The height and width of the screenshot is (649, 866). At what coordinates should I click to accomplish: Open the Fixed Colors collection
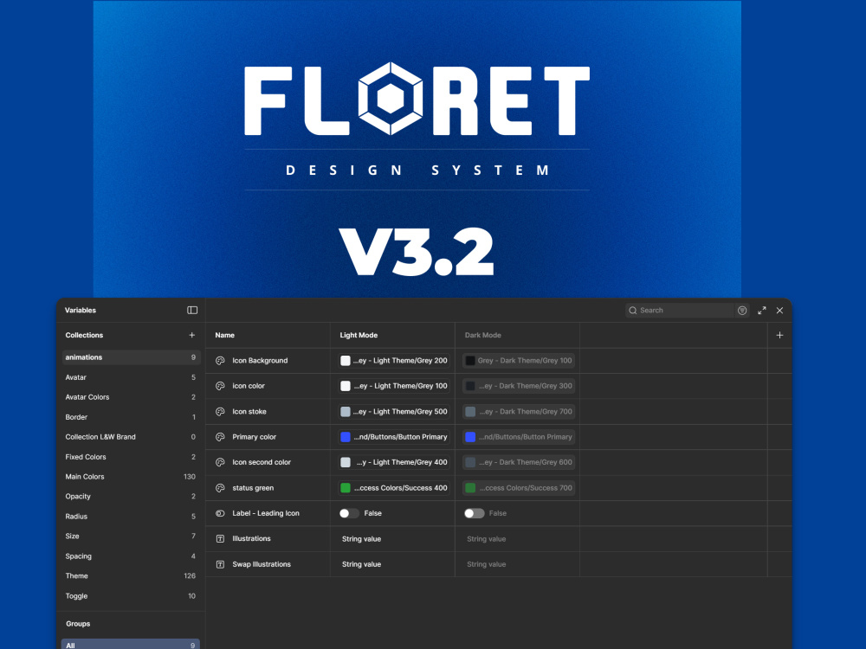tap(131, 456)
